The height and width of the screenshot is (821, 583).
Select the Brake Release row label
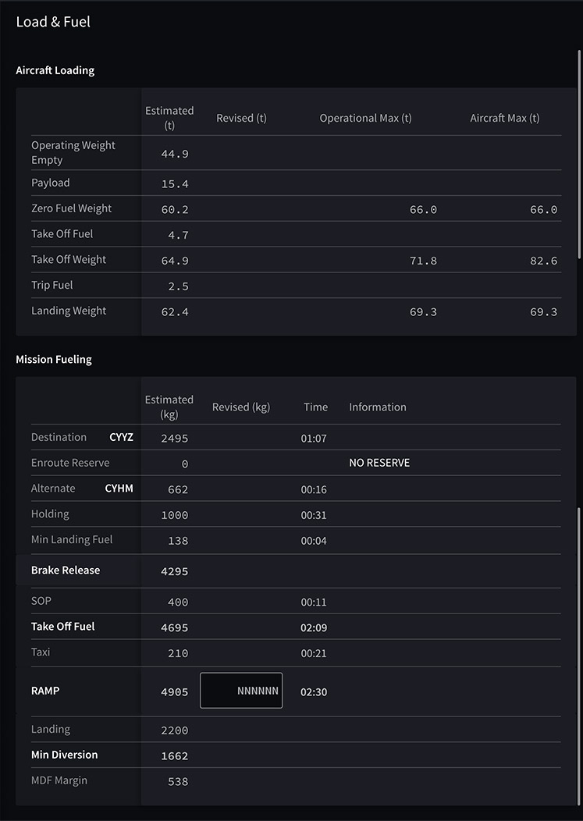pyautogui.click(x=66, y=570)
